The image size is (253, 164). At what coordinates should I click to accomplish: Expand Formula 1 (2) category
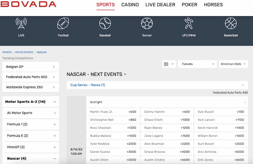55,124
